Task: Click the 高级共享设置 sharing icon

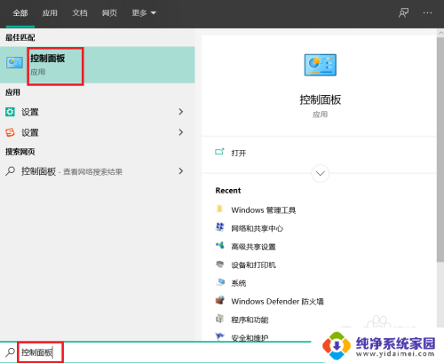Action: pos(219,246)
